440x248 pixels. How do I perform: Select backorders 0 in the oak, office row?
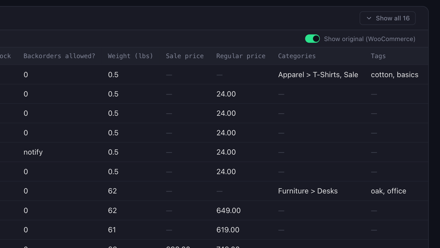tap(26, 191)
